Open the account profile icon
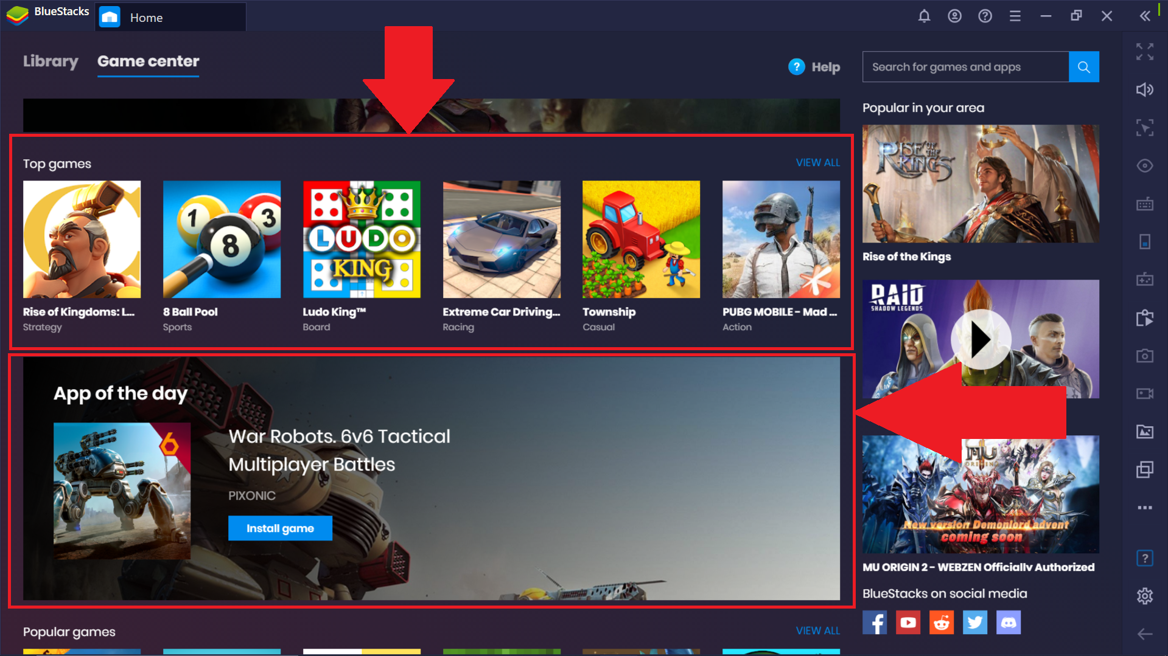This screenshot has width=1168, height=656. coord(954,16)
